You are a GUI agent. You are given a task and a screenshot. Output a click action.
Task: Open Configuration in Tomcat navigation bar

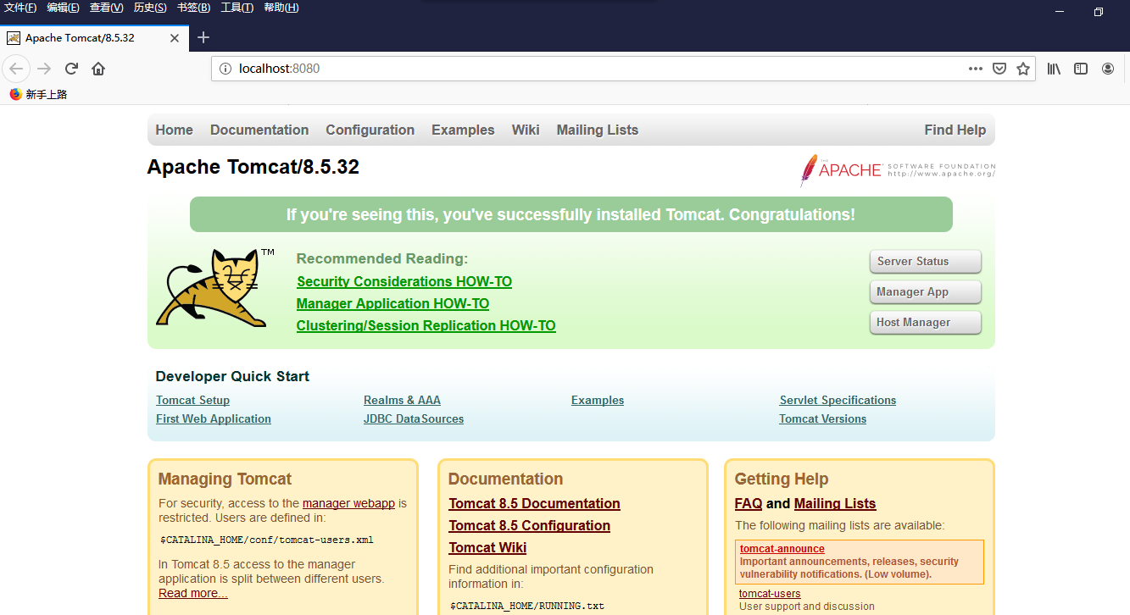coord(370,130)
